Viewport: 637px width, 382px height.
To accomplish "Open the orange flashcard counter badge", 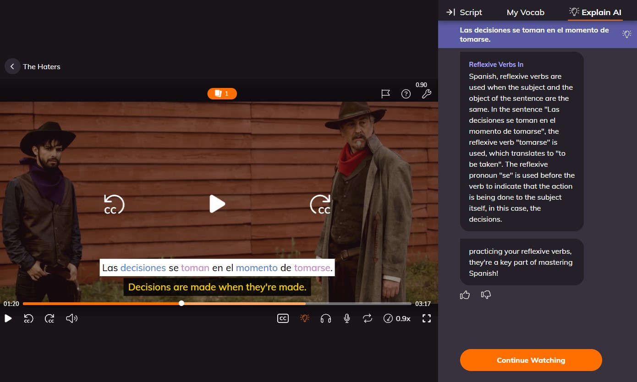I will click(x=222, y=93).
